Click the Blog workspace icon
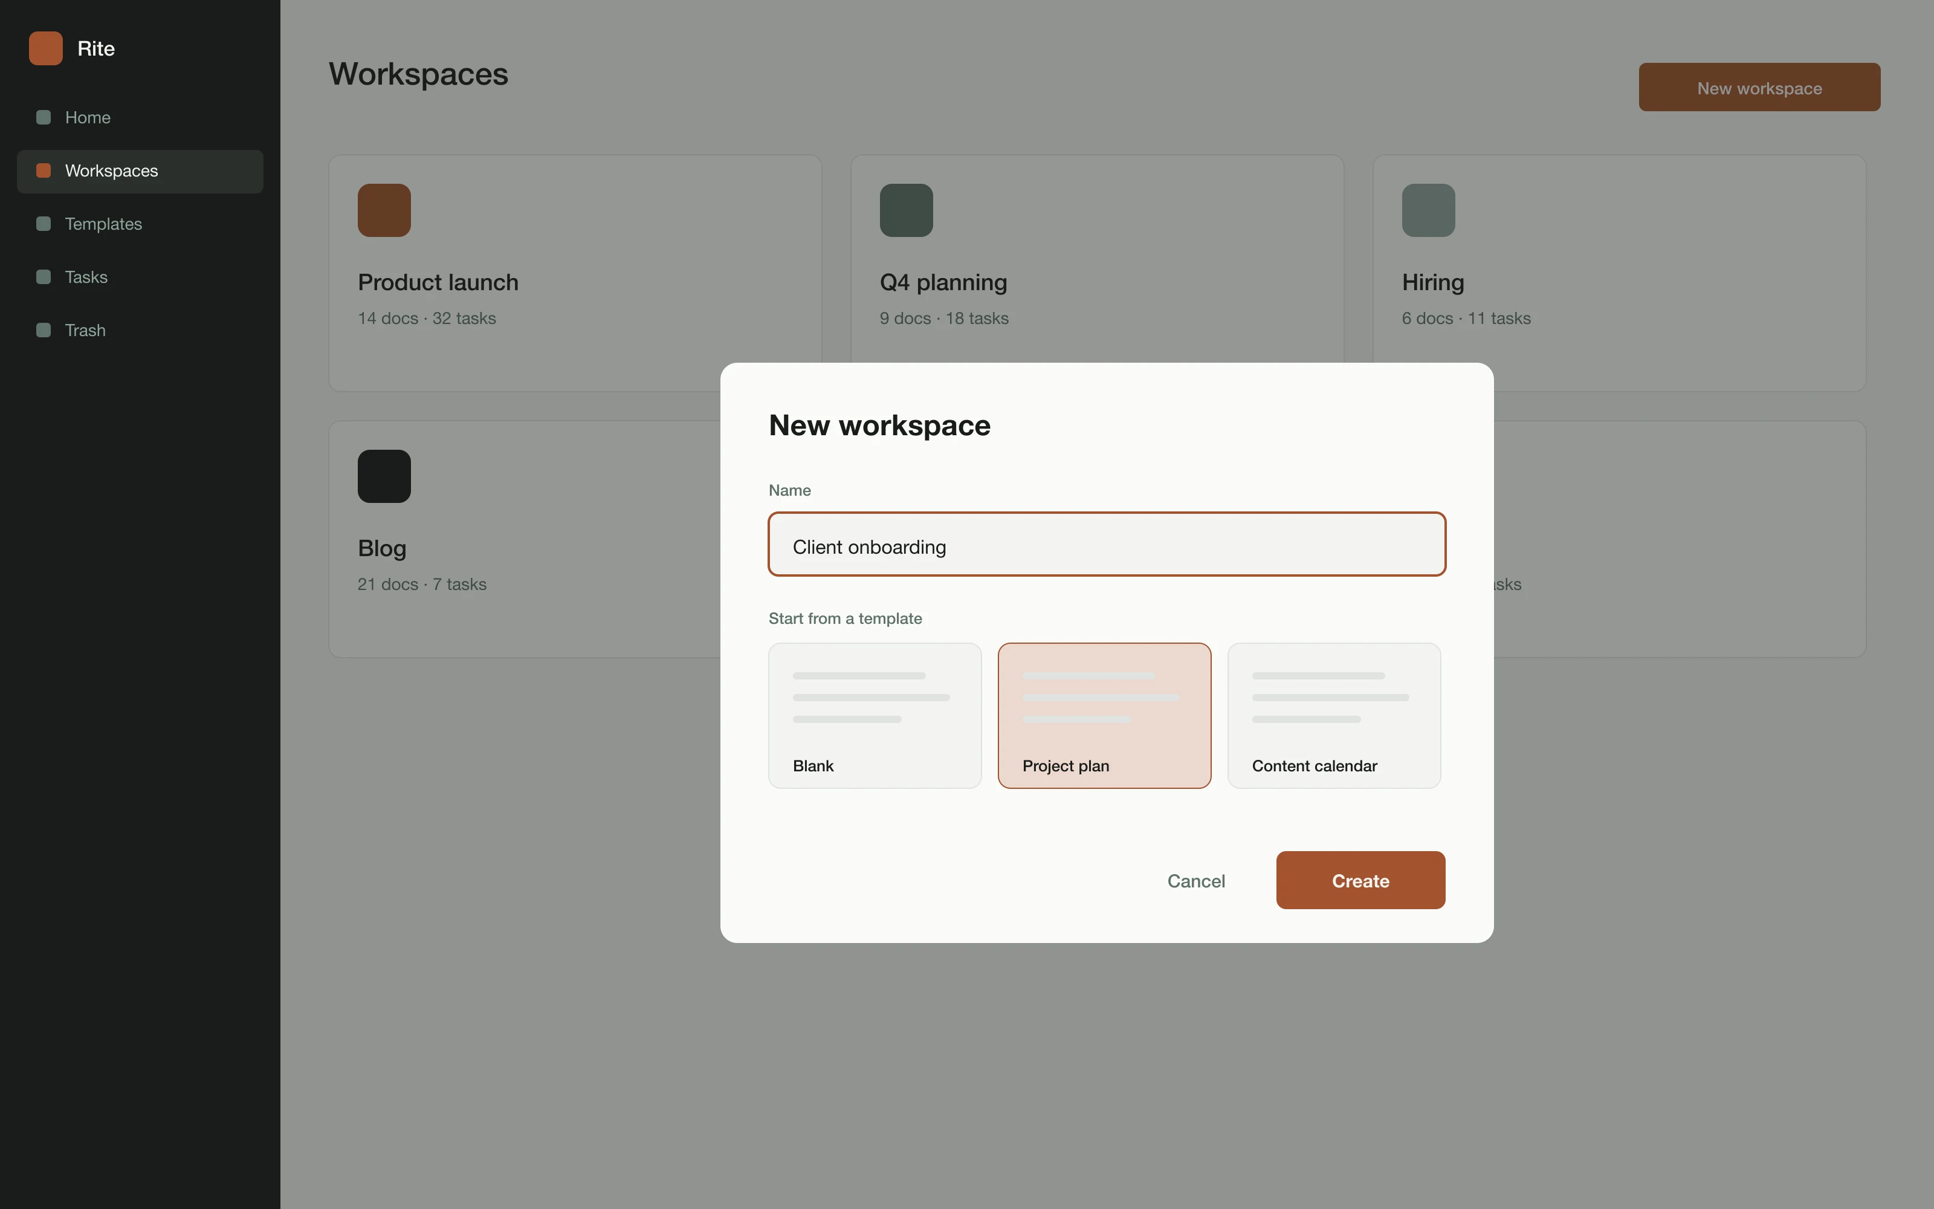This screenshot has width=1934, height=1209. (384, 476)
